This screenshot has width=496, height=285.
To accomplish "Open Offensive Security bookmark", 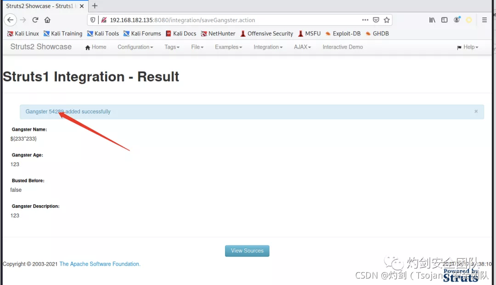I will click(267, 34).
